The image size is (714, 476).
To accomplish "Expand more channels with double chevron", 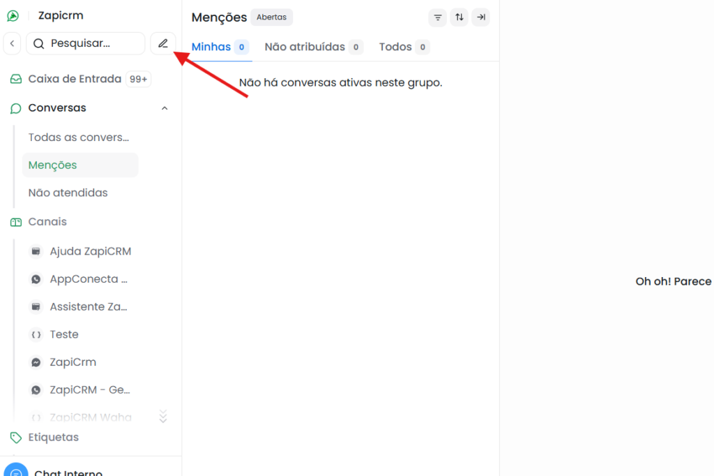I will pyautogui.click(x=163, y=417).
